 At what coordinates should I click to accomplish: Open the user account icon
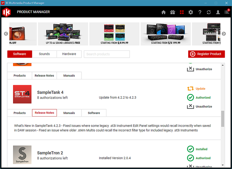point(218,12)
